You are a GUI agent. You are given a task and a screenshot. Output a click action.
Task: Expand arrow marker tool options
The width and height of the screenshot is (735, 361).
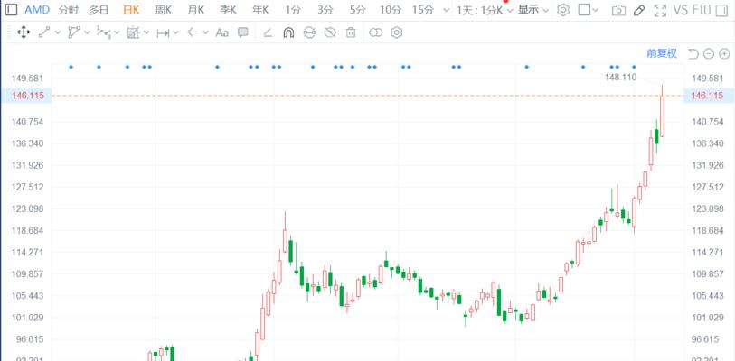205,32
